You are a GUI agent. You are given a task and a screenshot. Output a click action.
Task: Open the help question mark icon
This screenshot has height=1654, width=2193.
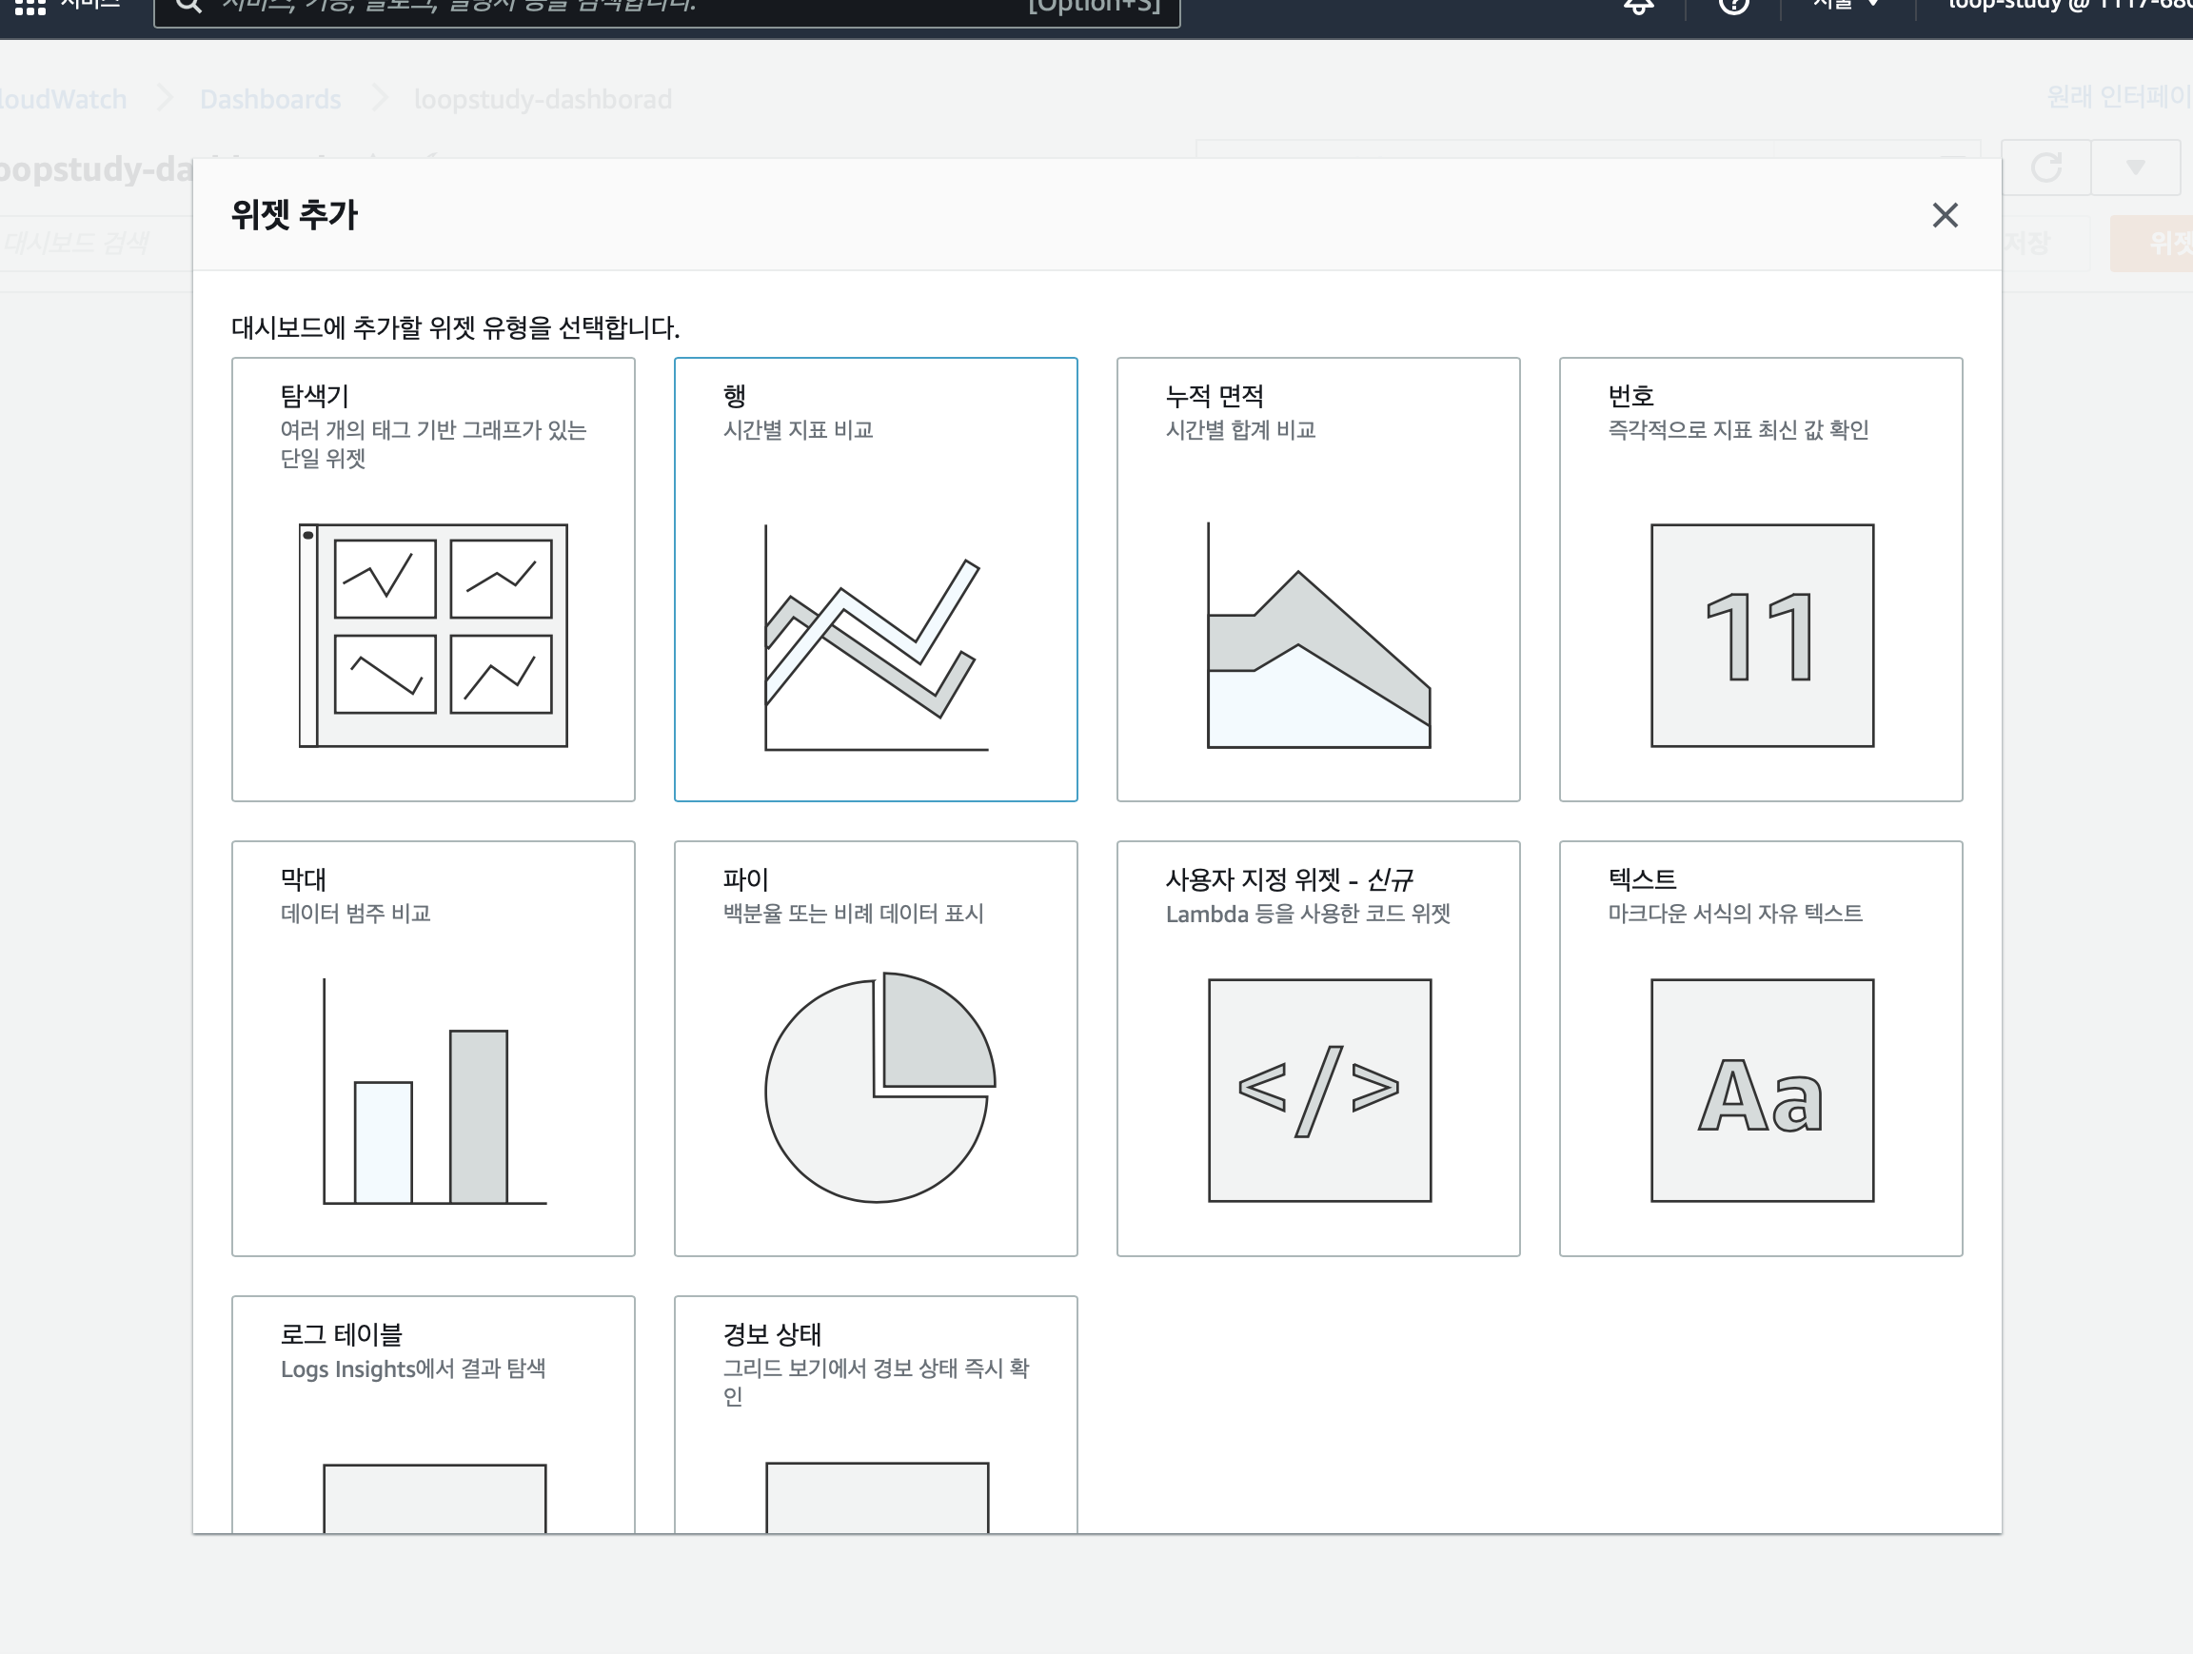(1733, 6)
